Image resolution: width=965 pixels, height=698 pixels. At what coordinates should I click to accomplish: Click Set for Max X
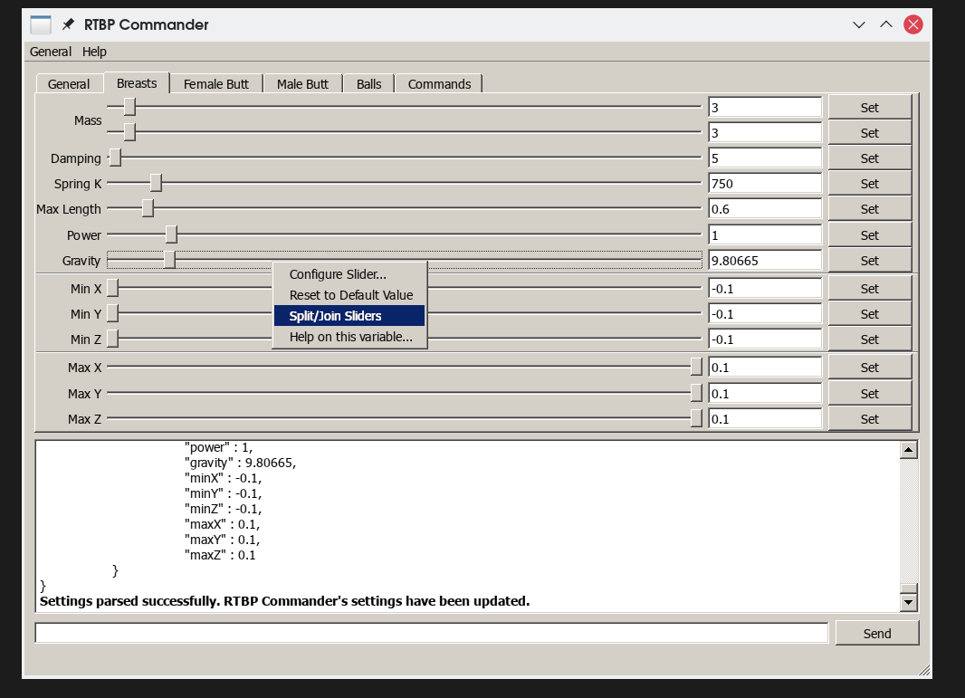[x=870, y=368]
